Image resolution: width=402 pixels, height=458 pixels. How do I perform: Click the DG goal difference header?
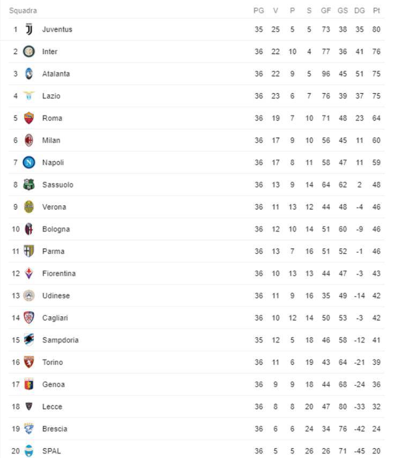click(x=359, y=11)
